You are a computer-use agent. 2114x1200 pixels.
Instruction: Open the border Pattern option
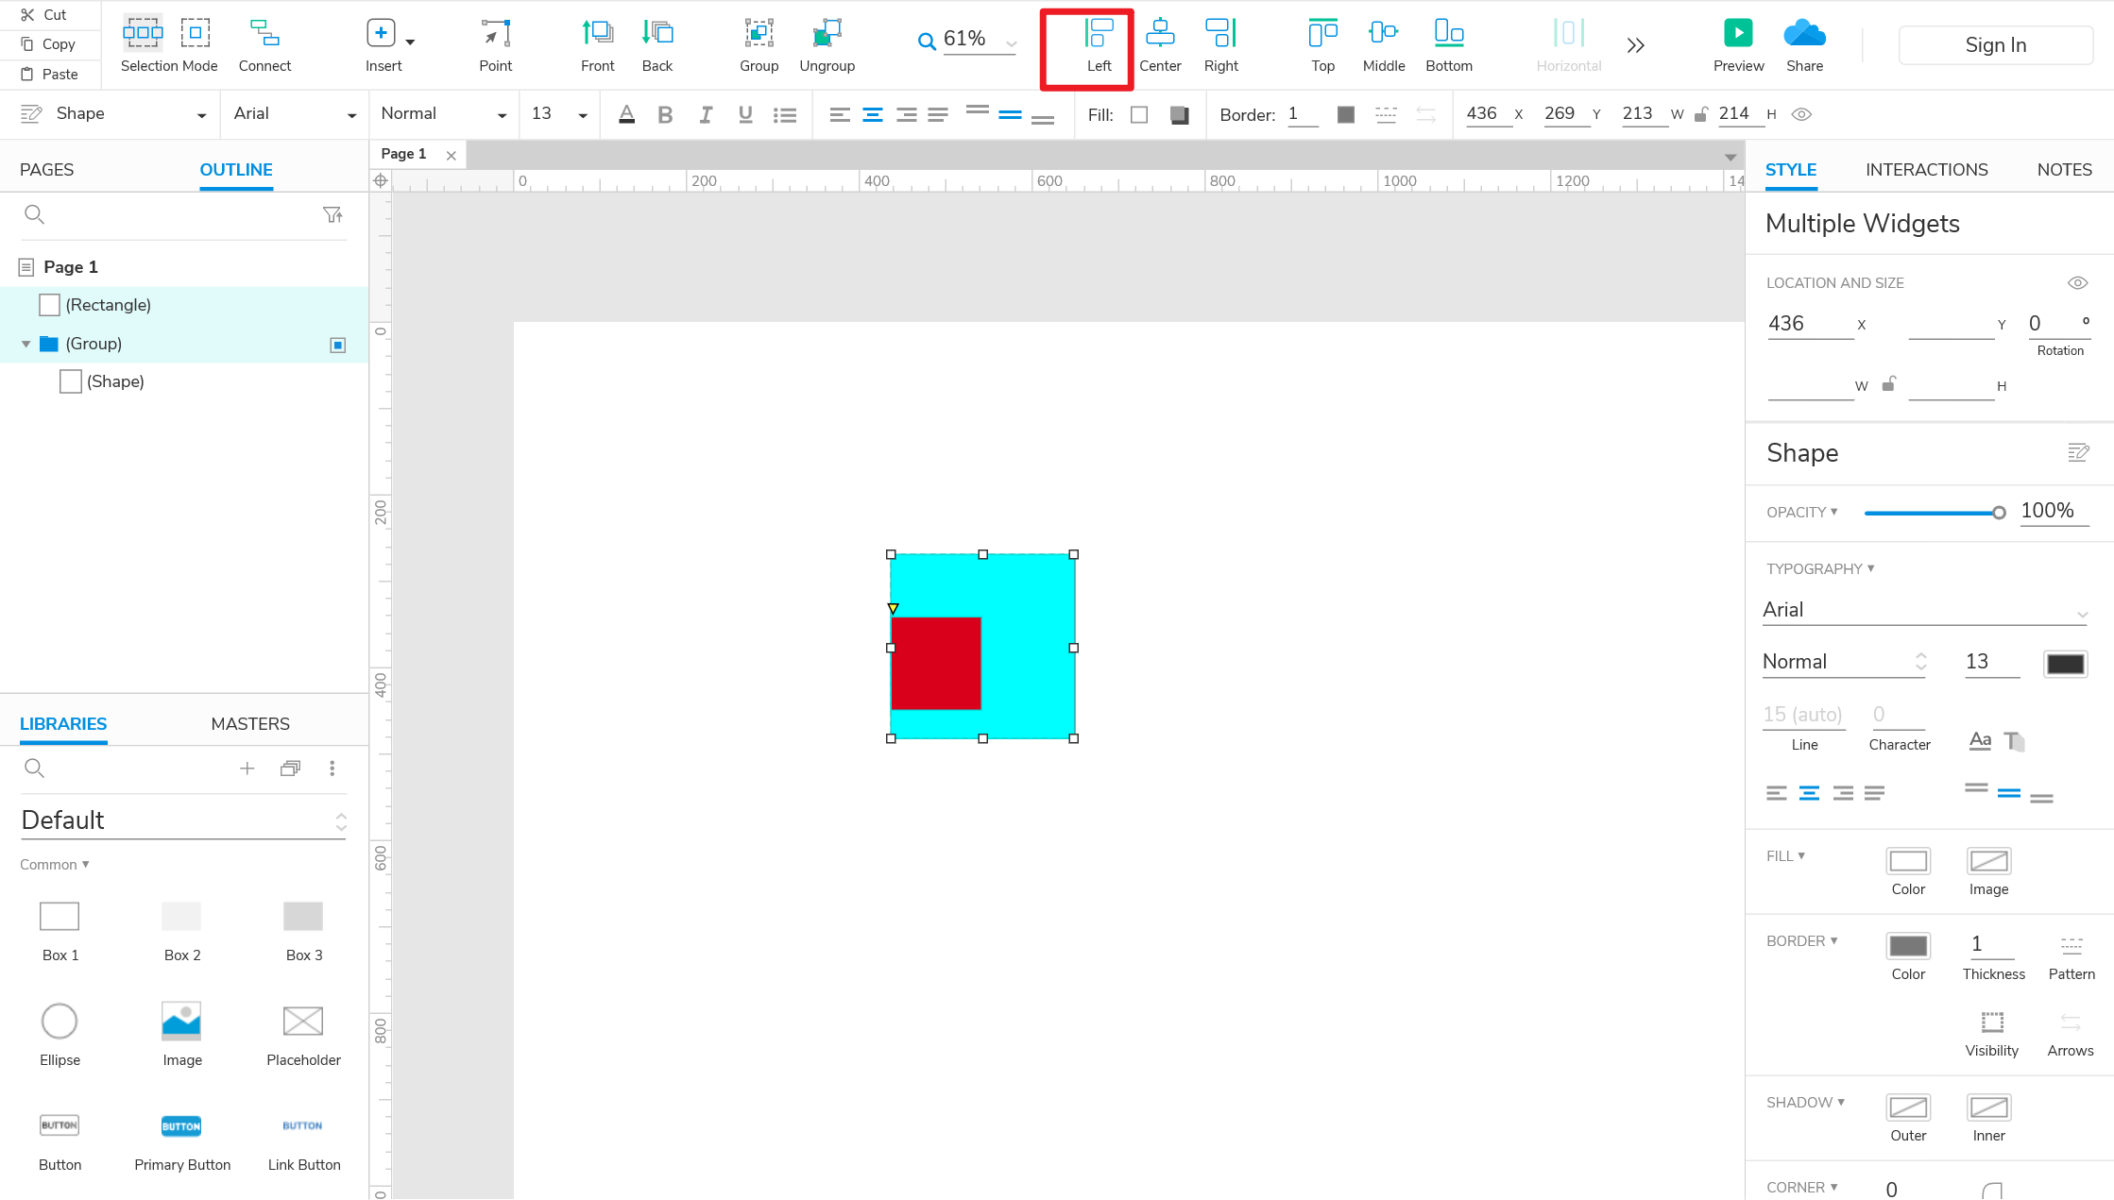[x=2071, y=946]
